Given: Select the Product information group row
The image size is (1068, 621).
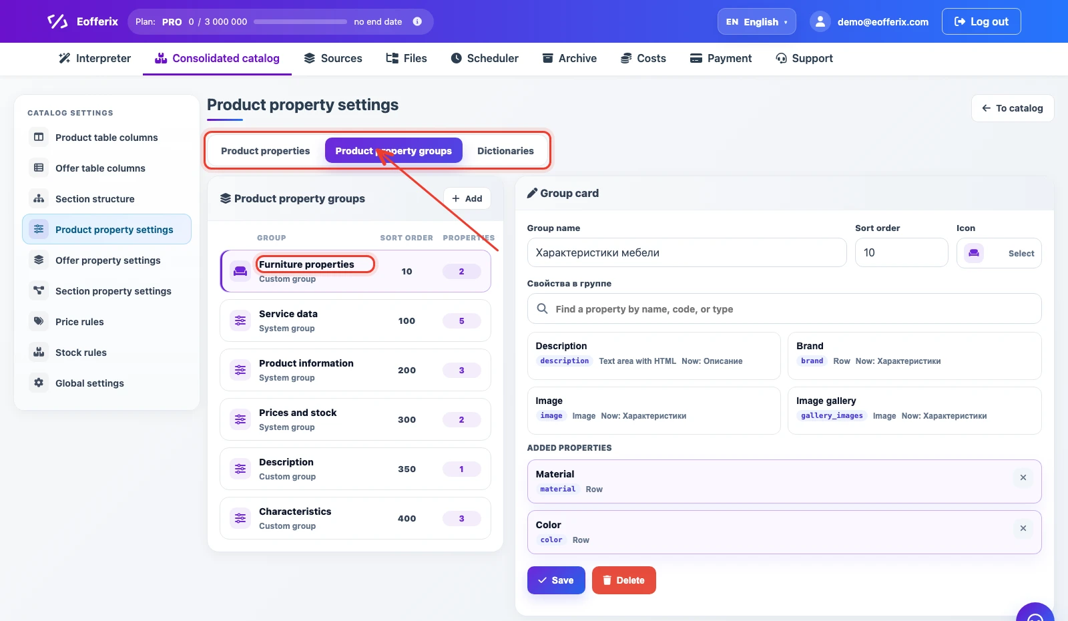Looking at the screenshot, I should point(355,370).
